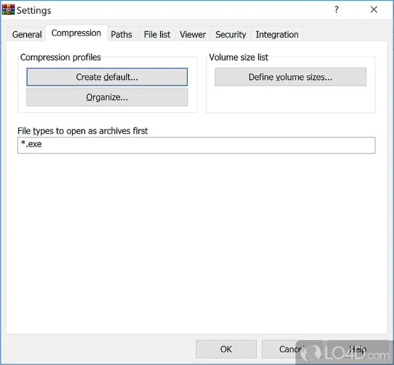Click Define volume sizes... button
Image resolution: width=394 pixels, height=365 pixels.
pos(291,77)
